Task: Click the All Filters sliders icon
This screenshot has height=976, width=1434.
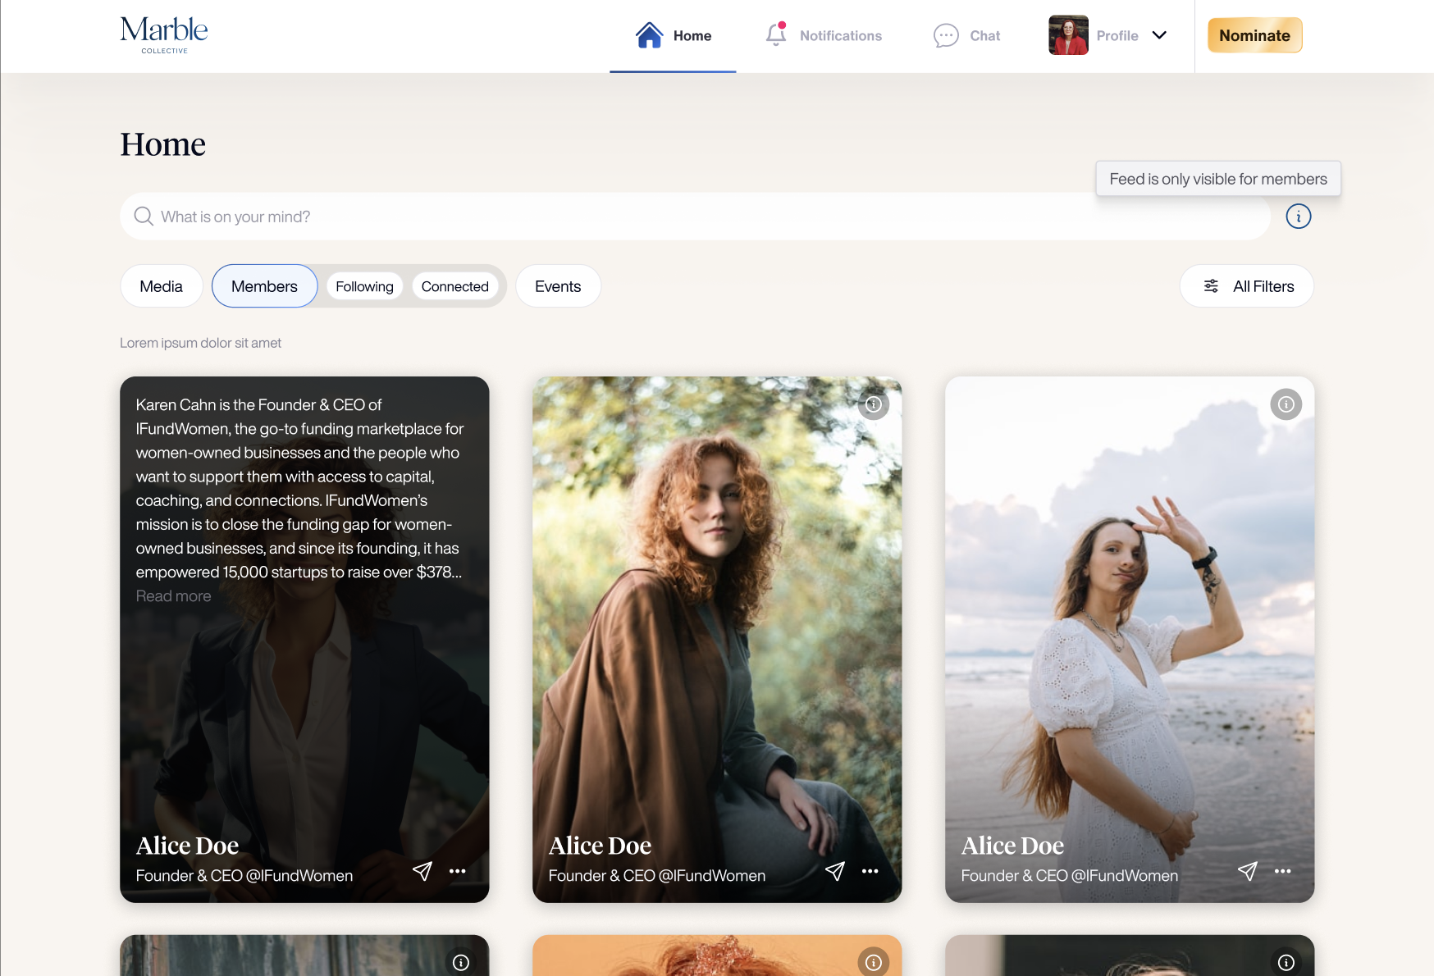Action: tap(1211, 286)
